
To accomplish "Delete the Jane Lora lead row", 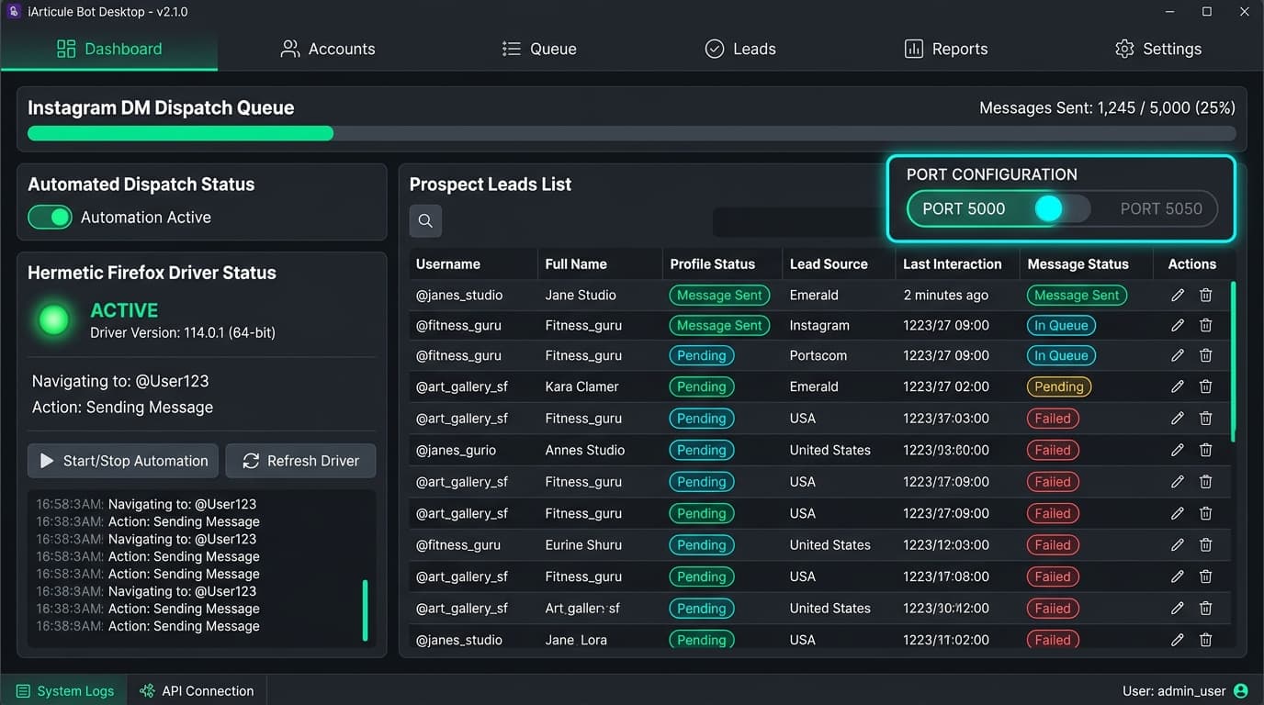I will [x=1206, y=640].
